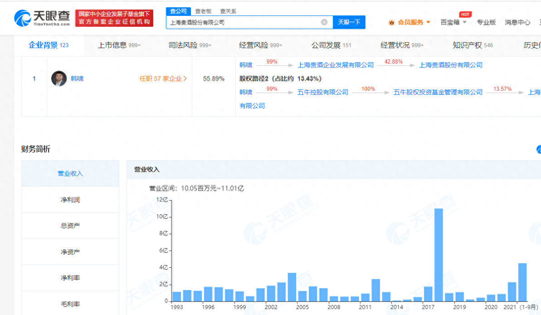Select the 知识产权 tab
The image size is (541, 315).
[x=473, y=45]
